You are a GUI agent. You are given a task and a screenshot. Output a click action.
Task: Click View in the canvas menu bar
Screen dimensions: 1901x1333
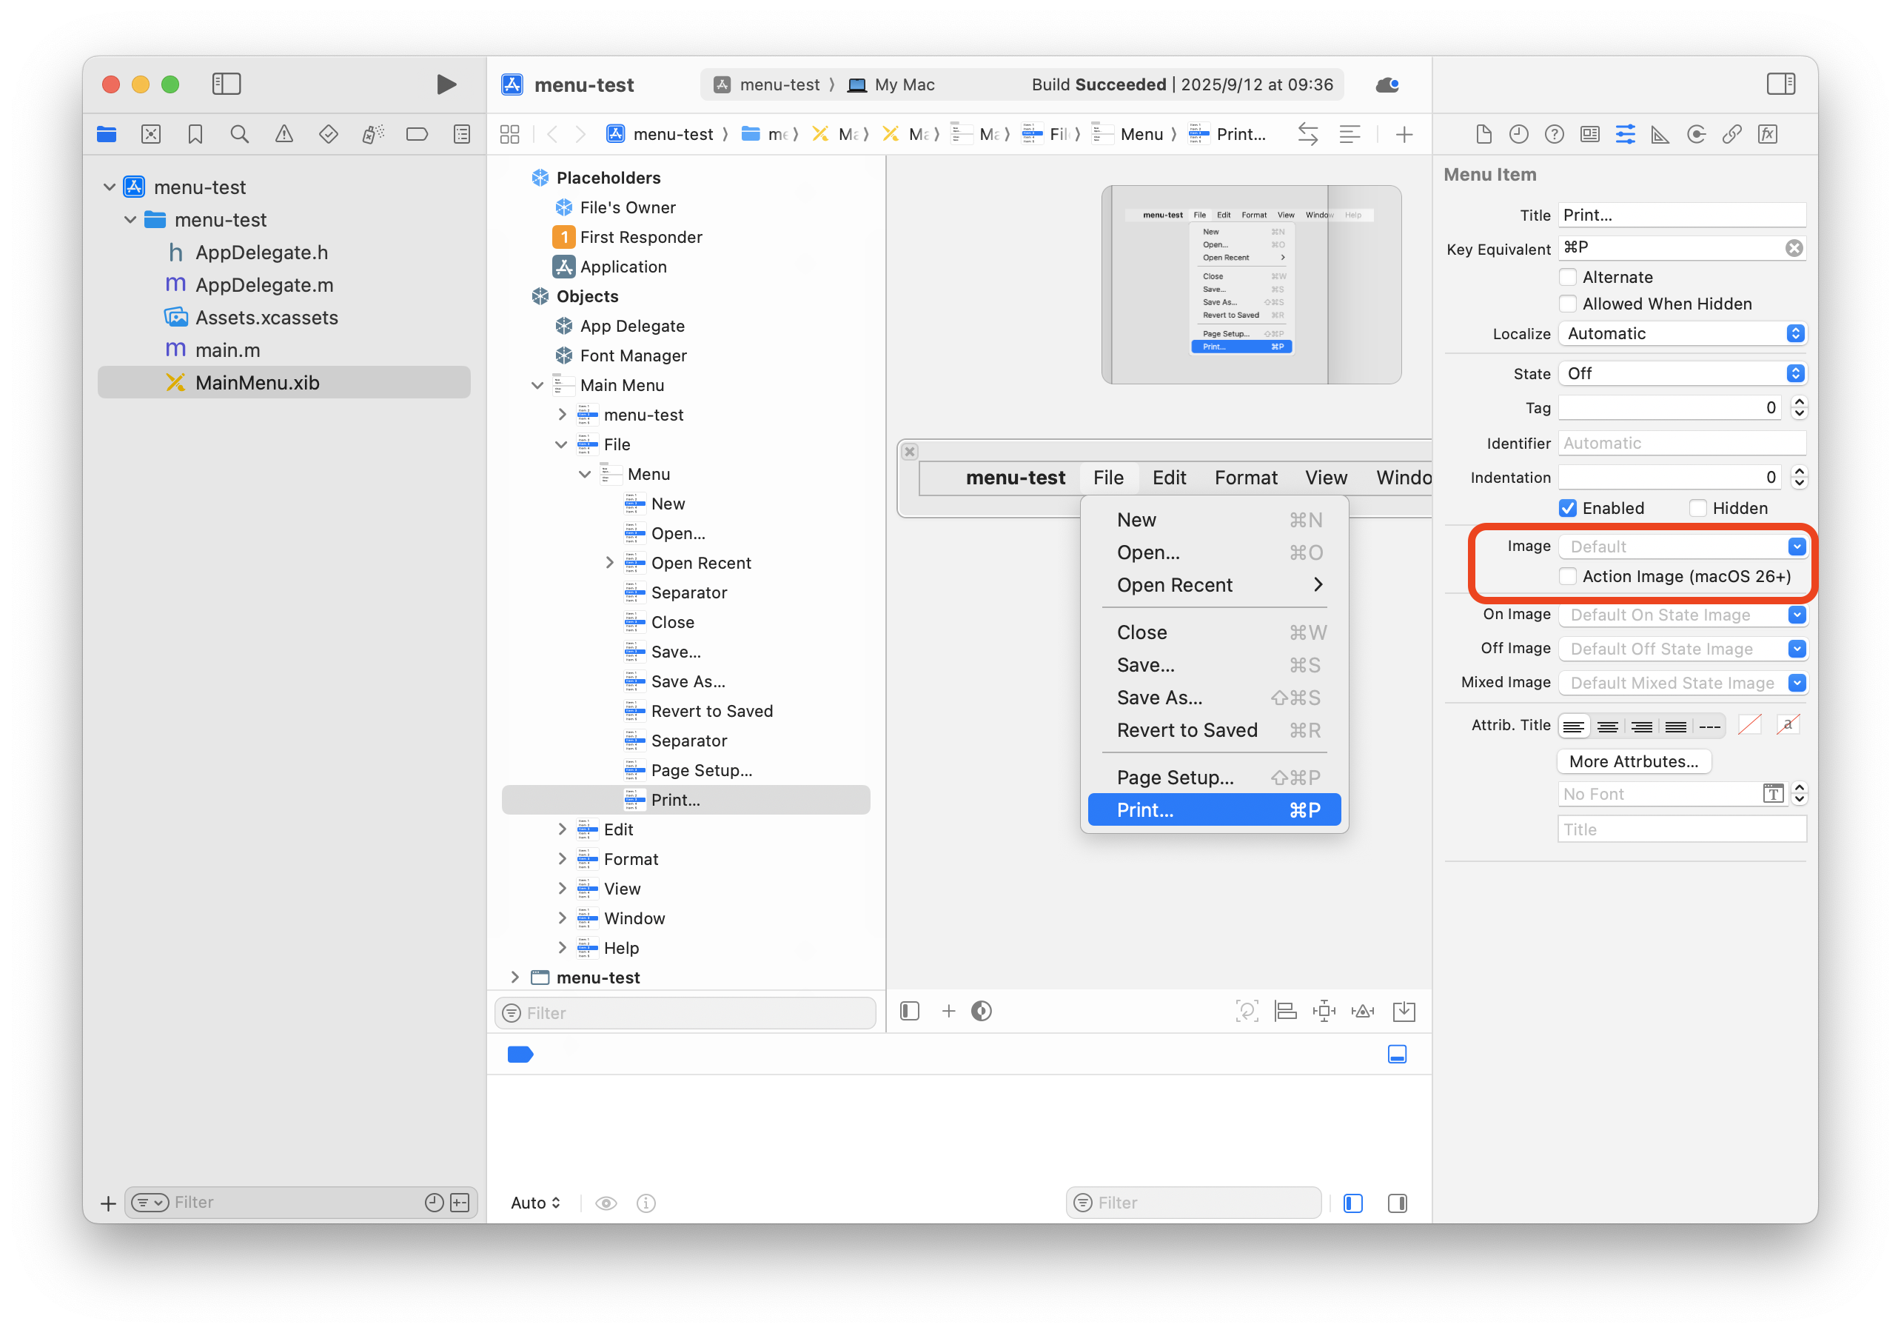(1326, 477)
